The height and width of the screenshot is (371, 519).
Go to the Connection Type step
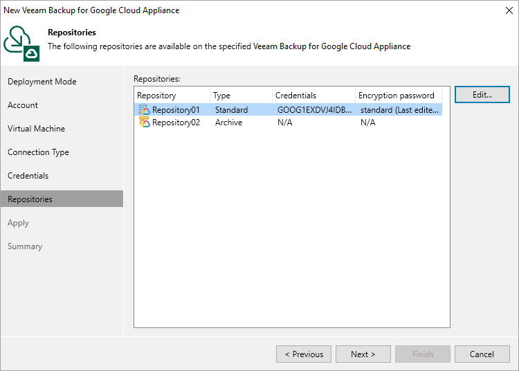[x=38, y=152]
